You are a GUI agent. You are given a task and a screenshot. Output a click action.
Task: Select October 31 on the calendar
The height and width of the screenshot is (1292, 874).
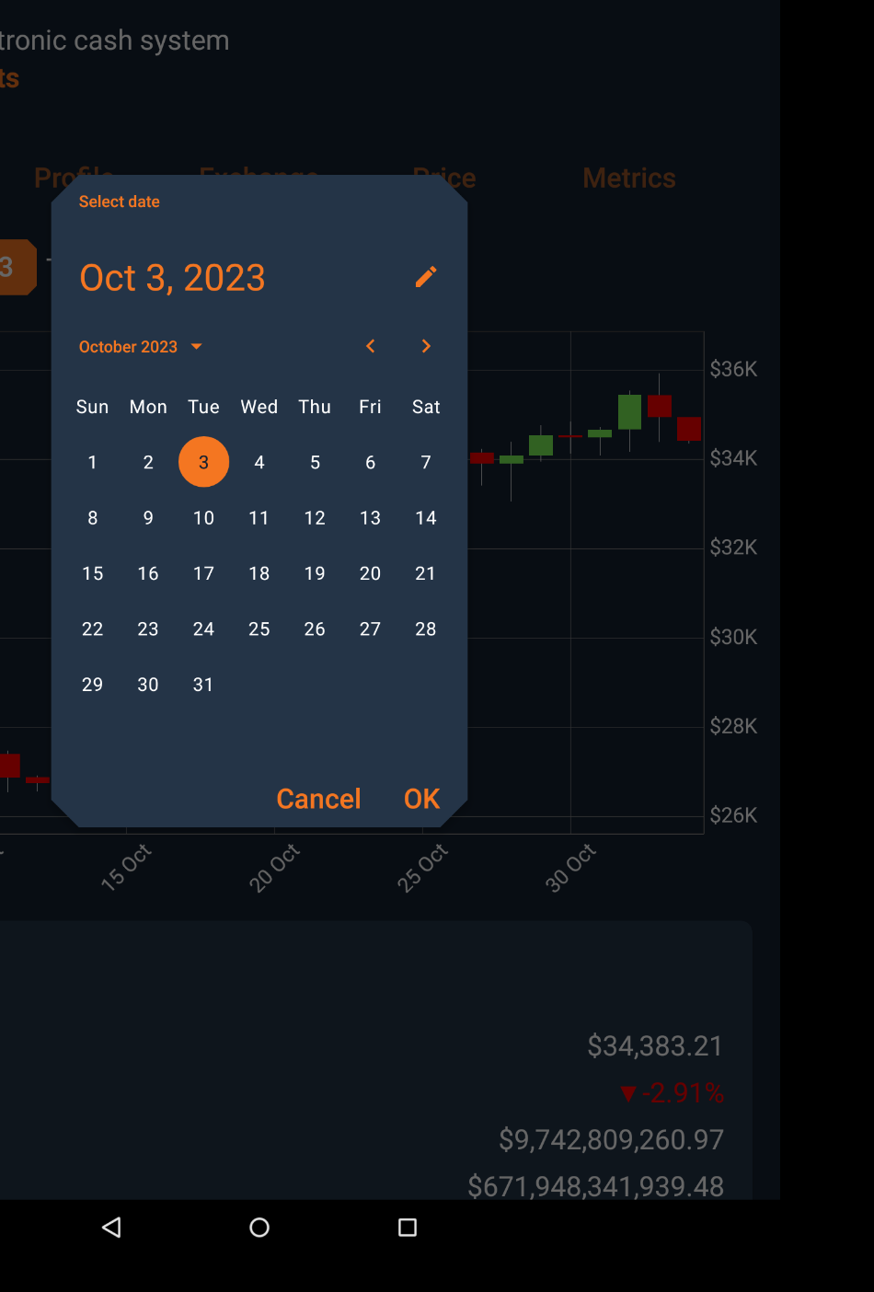pos(203,684)
